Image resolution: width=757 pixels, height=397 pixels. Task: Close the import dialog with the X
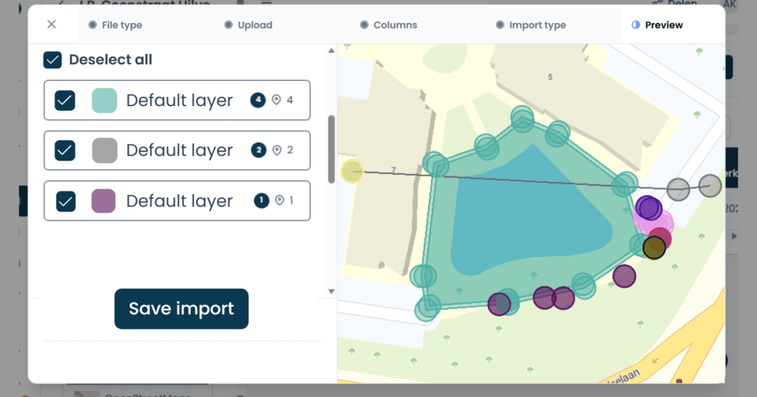pyautogui.click(x=52, y=24)
